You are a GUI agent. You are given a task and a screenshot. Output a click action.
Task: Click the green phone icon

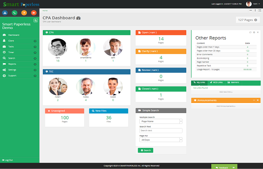click(15, 13)
